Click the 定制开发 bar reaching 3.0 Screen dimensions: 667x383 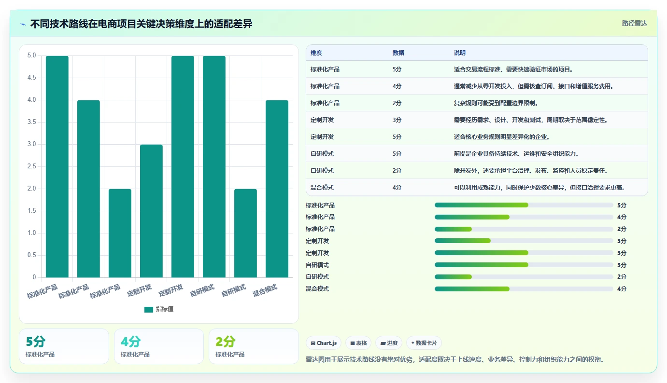pos(151,211)
